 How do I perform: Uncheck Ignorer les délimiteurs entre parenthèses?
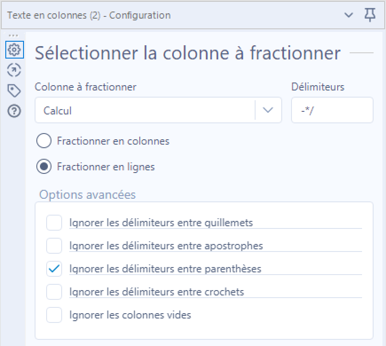pos(54,269)
